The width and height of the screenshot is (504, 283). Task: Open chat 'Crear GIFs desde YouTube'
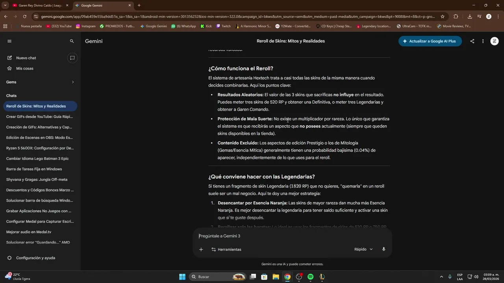[x=39, y=117]
